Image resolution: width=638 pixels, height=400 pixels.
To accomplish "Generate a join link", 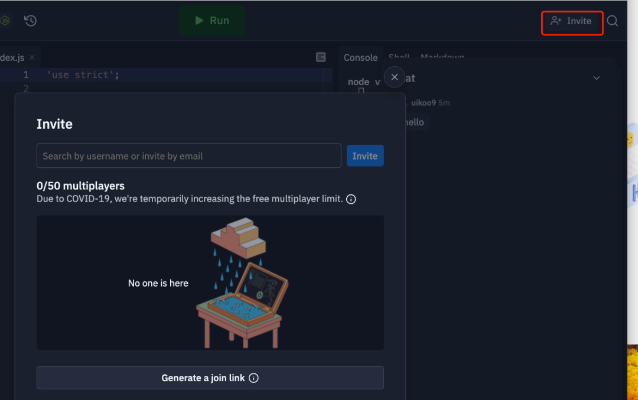I will [210, 378].
